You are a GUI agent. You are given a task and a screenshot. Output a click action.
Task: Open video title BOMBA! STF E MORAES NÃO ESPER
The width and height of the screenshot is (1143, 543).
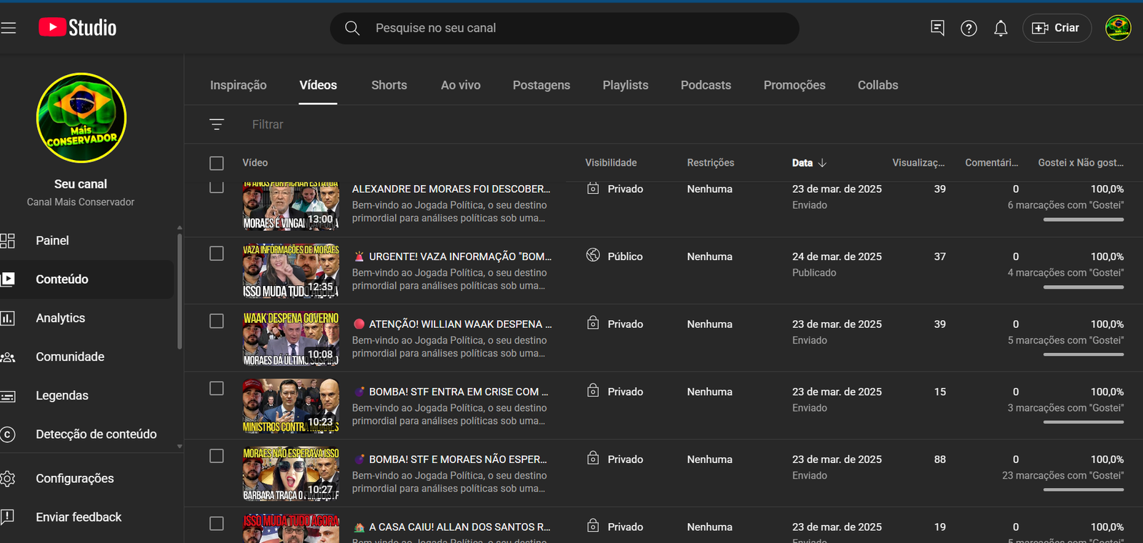pos(451,459)
